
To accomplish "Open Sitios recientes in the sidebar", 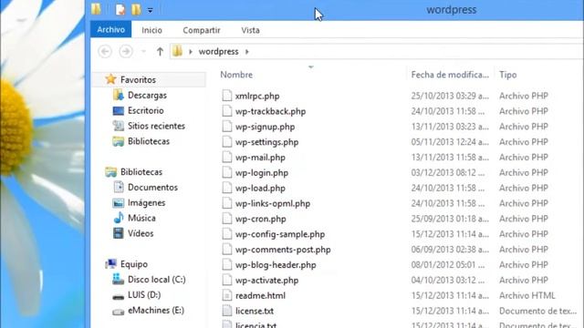I will tap(156, 126).
